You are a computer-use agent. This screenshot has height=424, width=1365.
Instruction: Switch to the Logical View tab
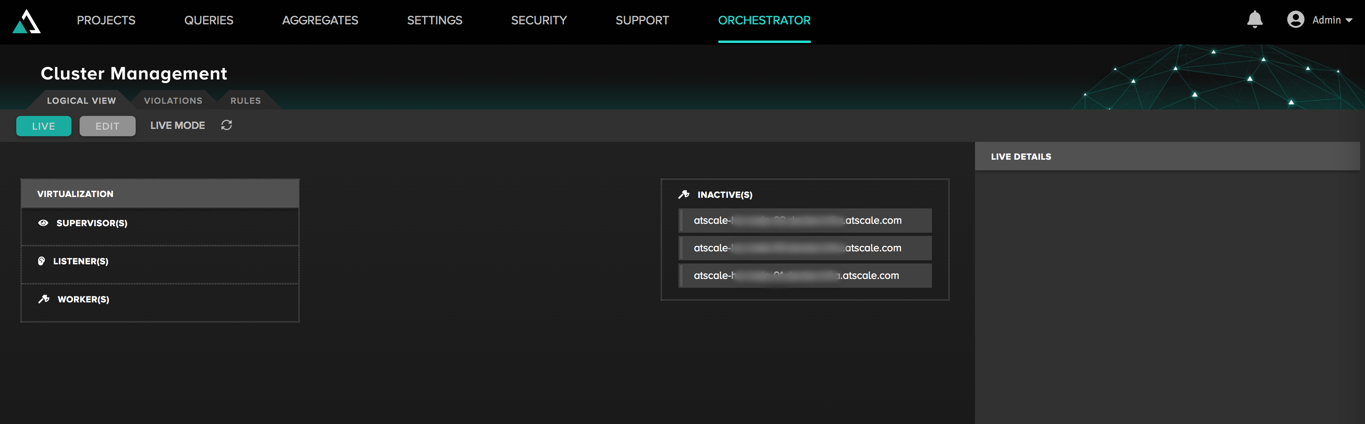[x=81, y=101]
